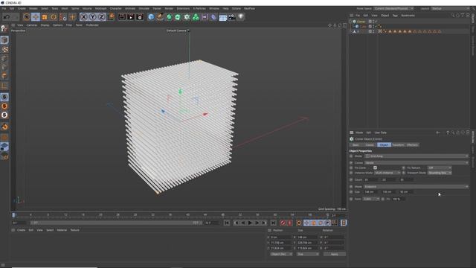Click the Floor grid environment icon
Viewport: 476px width, 268px height.
pyautogui.click(x=223, y=17)
